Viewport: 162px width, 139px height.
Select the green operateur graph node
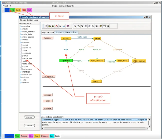[x=66, y=61]
